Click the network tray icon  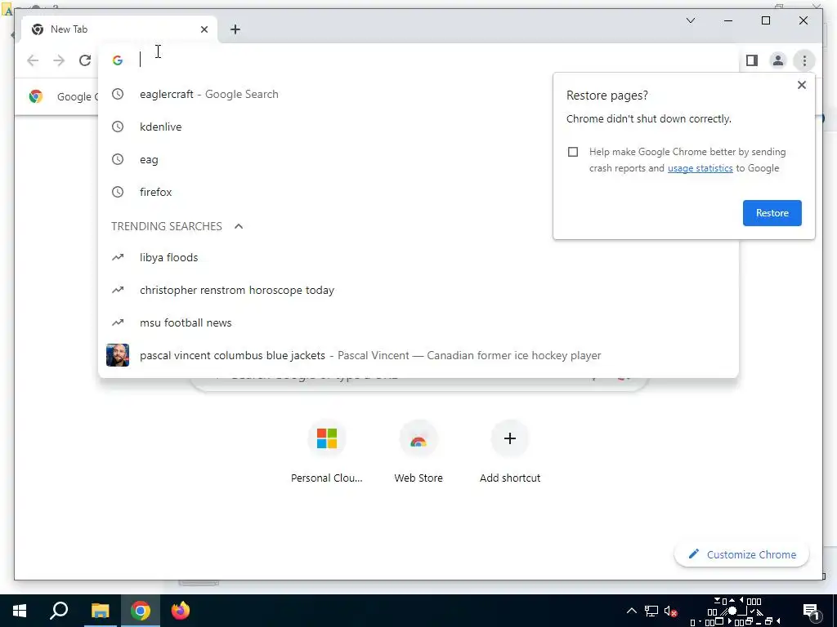tap(651, 611)
